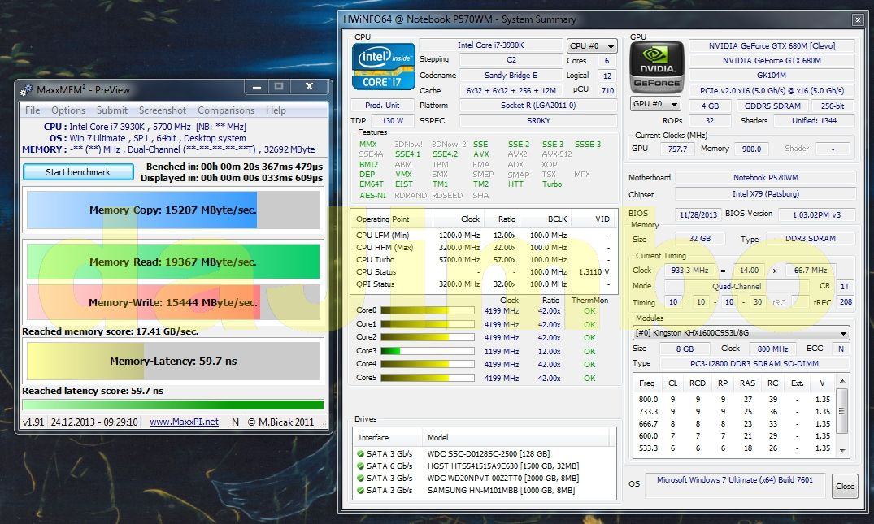Click the status icon for WDC WD20NPVT drive

361,479
